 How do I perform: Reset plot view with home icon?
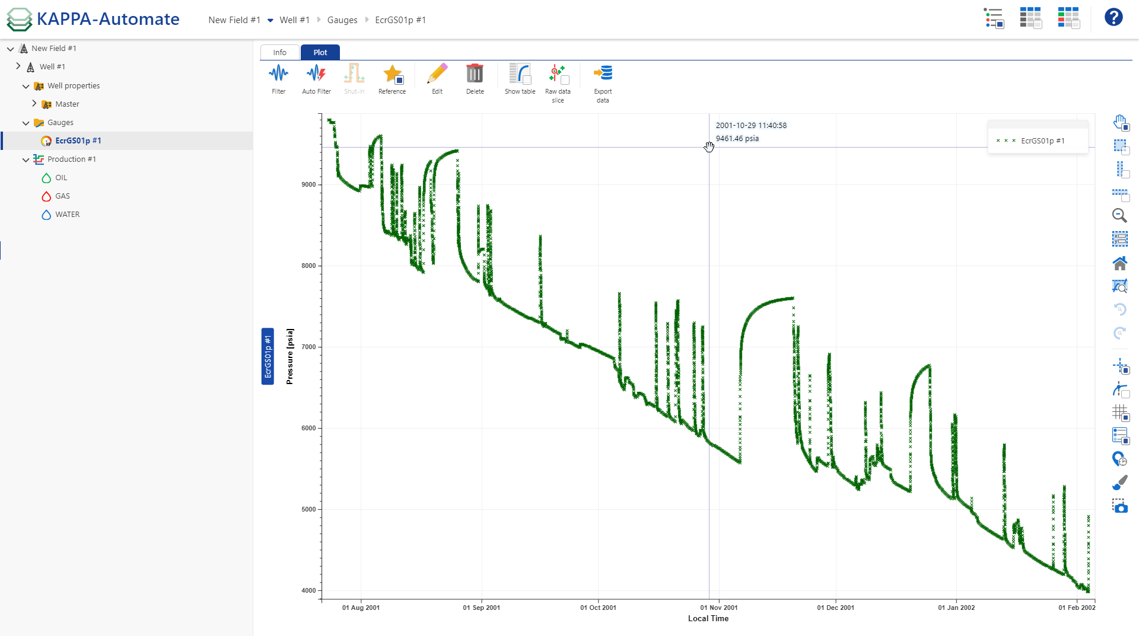(x=1119, y=263)
